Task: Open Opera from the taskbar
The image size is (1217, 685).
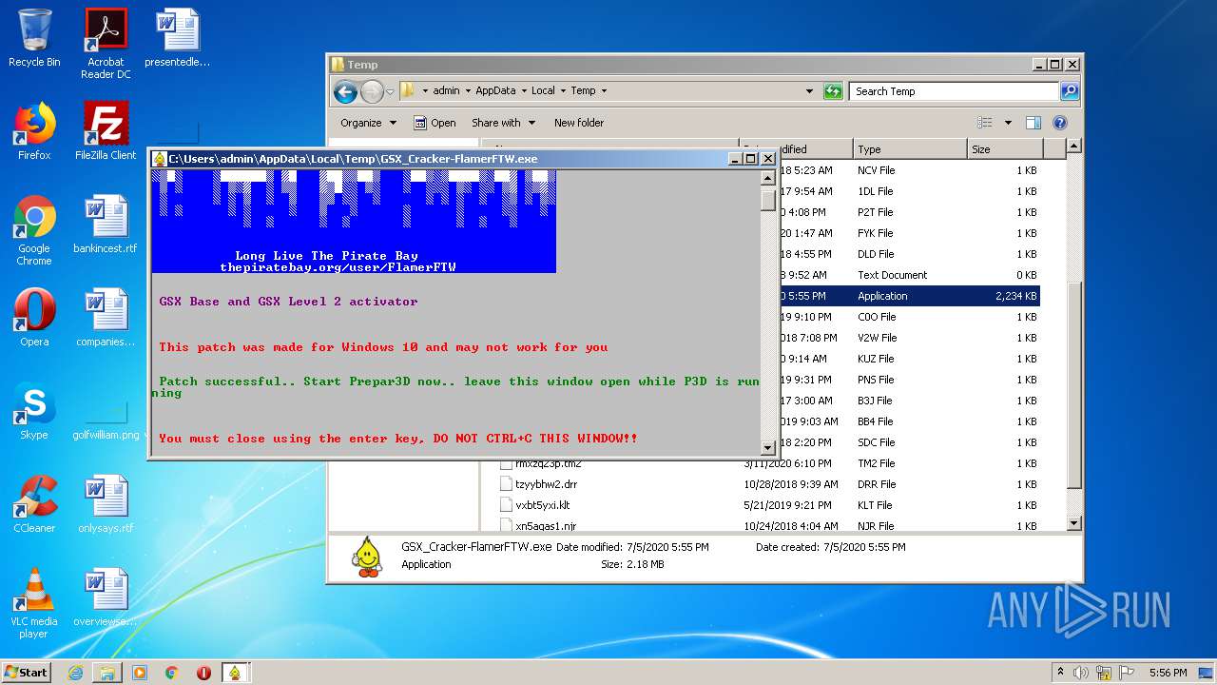Action: click(203, 673)
